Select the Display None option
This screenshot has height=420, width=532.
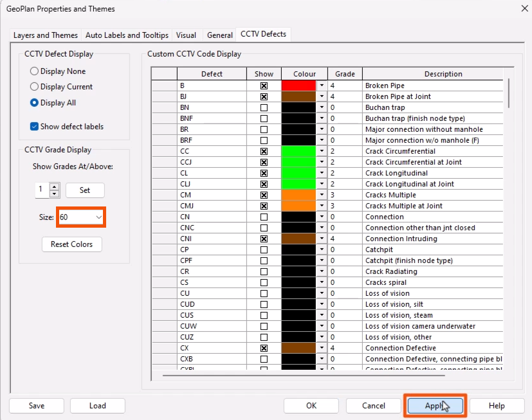pyautogui.click(x=33, y=71)
